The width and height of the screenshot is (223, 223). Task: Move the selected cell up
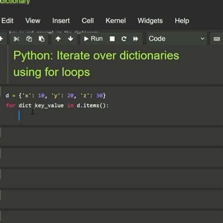point(58,39)
